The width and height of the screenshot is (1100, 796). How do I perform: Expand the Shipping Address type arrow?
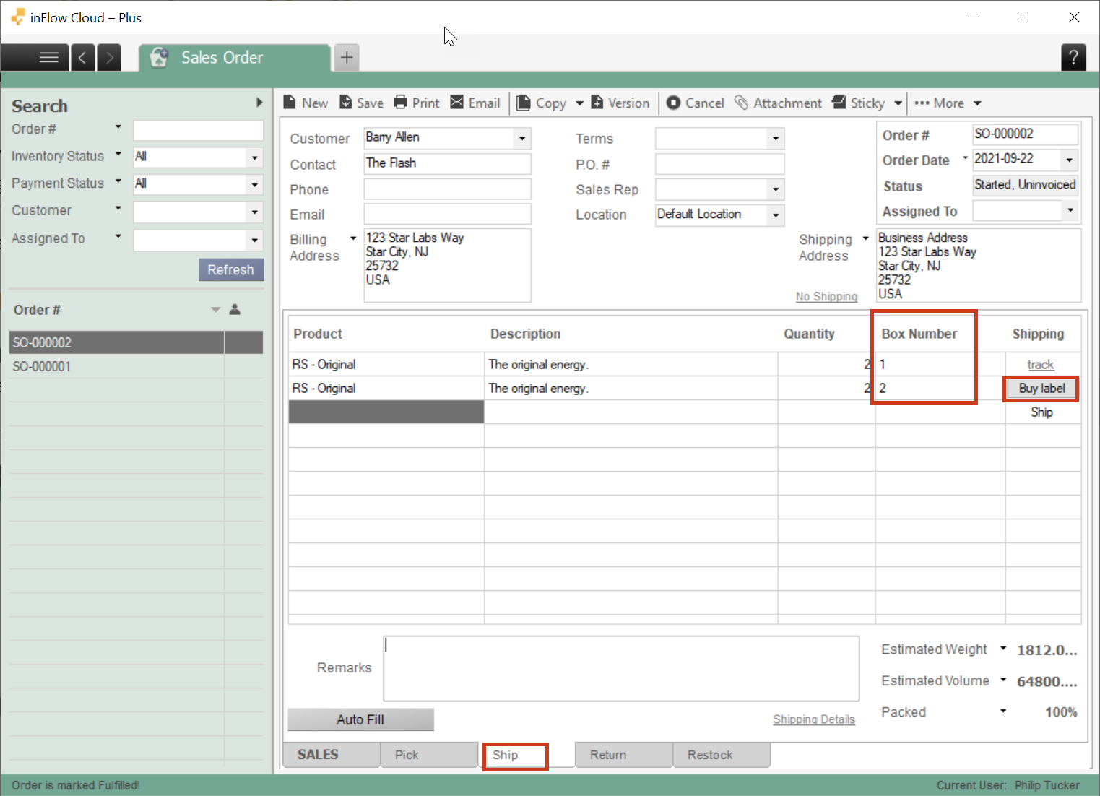point(865,238)
